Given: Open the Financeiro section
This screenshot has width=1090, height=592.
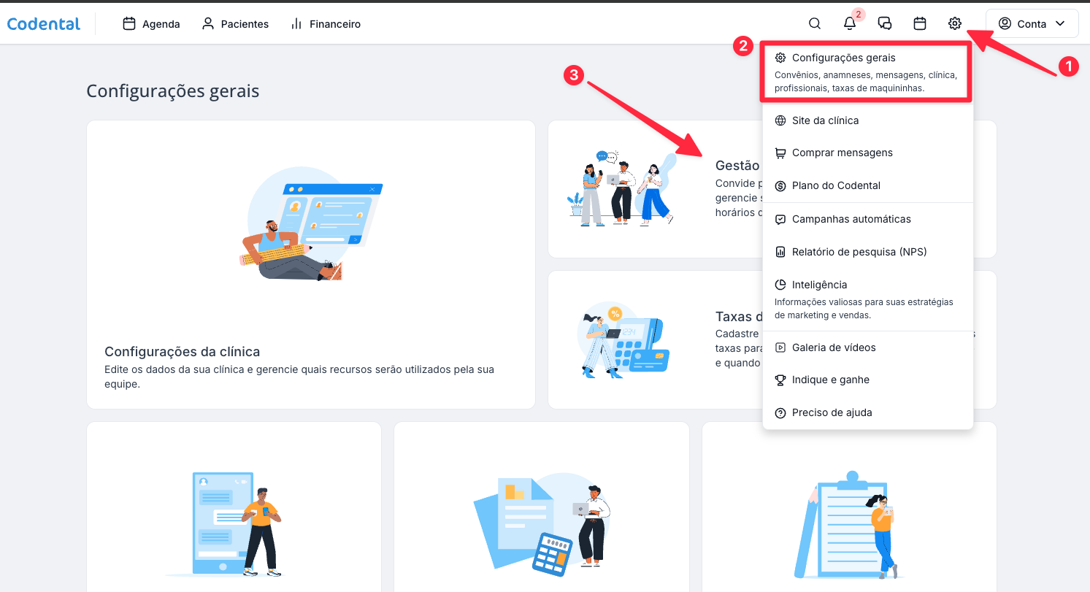Looking at the screenshot, I should coord(326,24).
